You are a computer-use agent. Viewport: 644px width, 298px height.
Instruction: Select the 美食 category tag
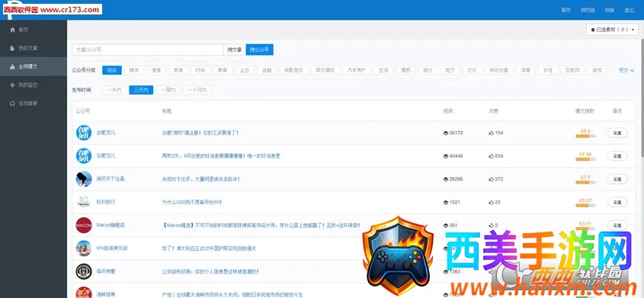[178, 70]
